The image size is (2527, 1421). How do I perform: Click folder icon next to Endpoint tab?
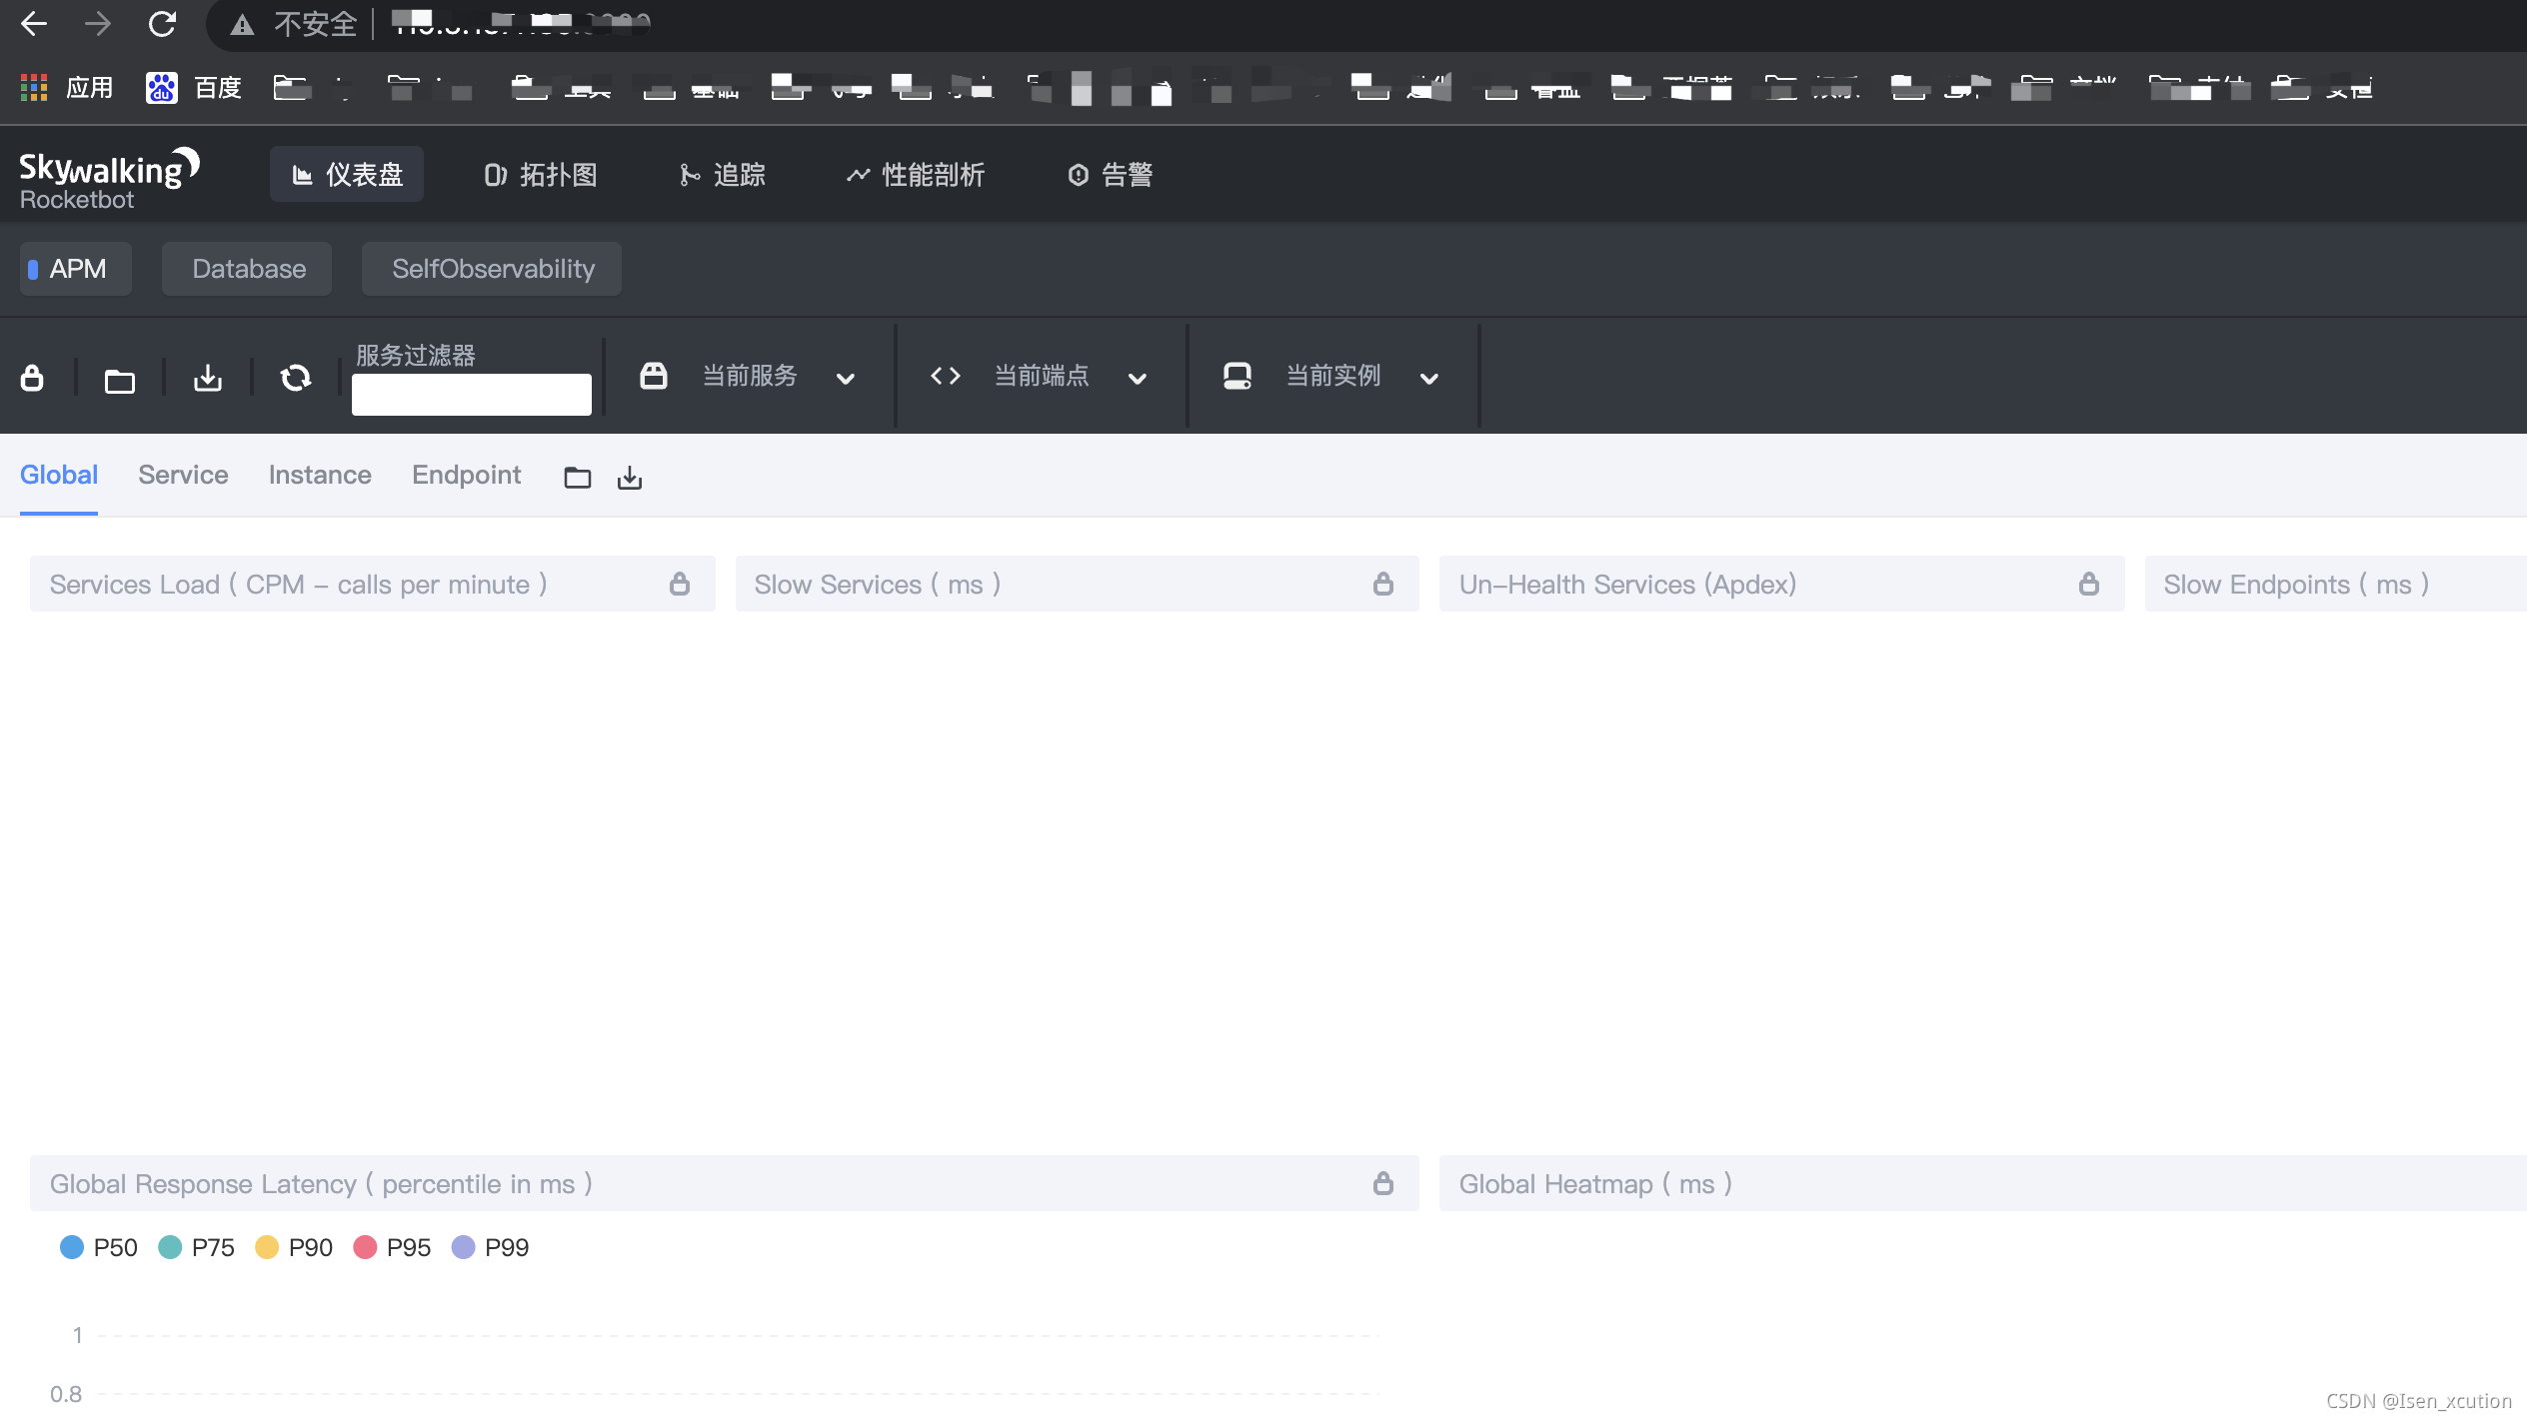(x=577, y=478)
